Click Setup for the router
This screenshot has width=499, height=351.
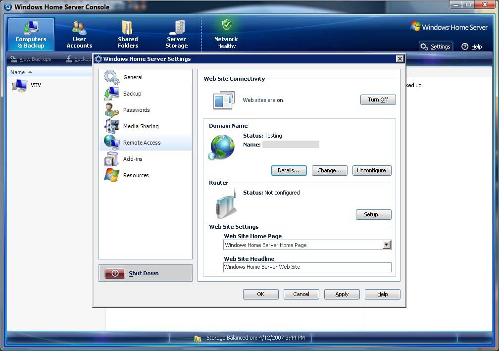click(x=373, y=214)
